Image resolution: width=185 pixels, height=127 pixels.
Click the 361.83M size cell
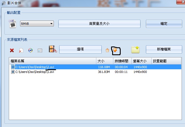104,72
